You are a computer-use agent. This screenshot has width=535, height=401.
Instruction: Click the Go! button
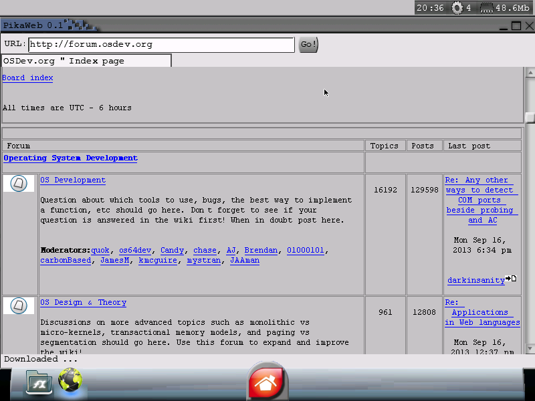(308, 45)
